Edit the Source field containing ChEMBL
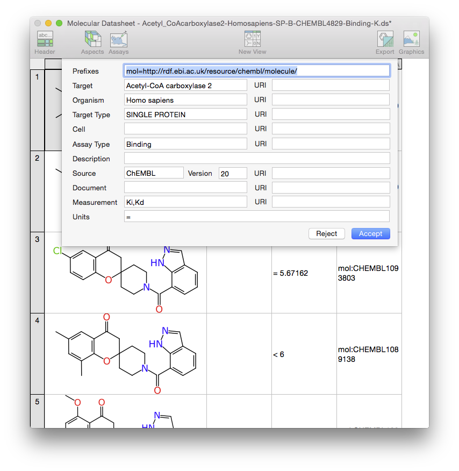Screen dimensions: 459x471 [154, 173]
